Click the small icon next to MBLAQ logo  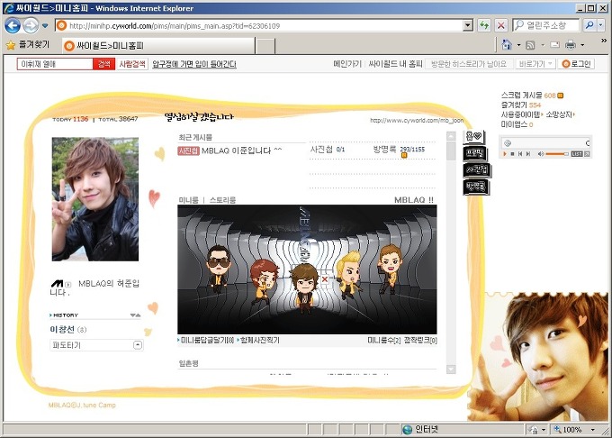[67, 285]
